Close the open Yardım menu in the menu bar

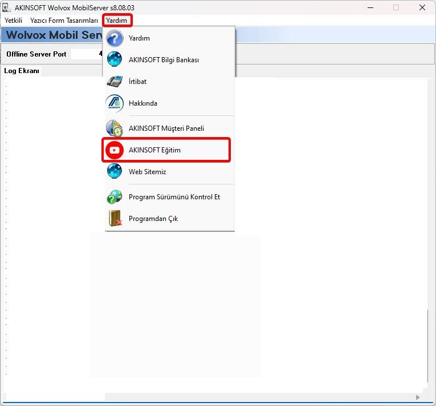tap(116, 21)
